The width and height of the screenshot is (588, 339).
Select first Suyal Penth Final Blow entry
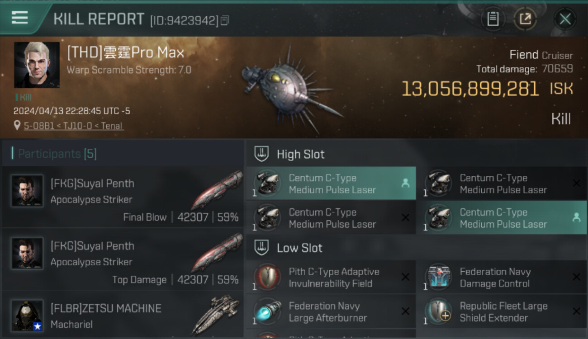(123, 197)
